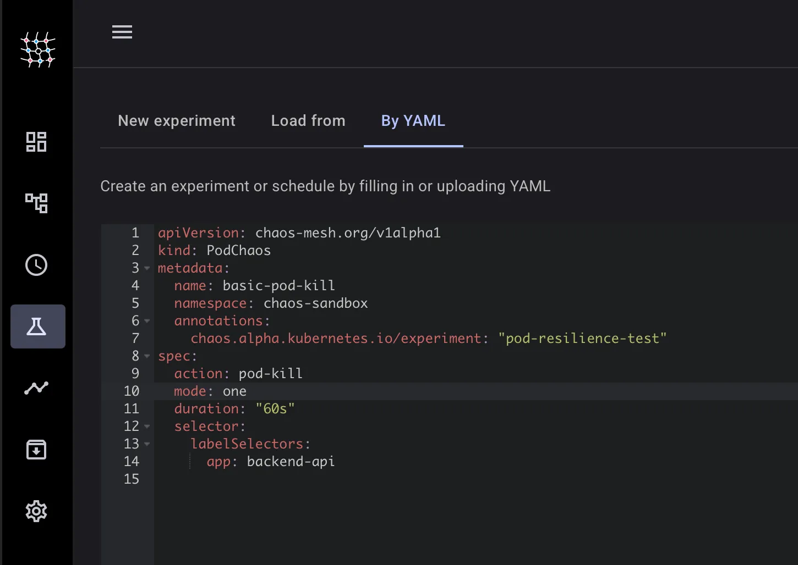This screenshot has height=565, width=798.
Task: Click the PodChaos kind value
Action: pos(239,251)
